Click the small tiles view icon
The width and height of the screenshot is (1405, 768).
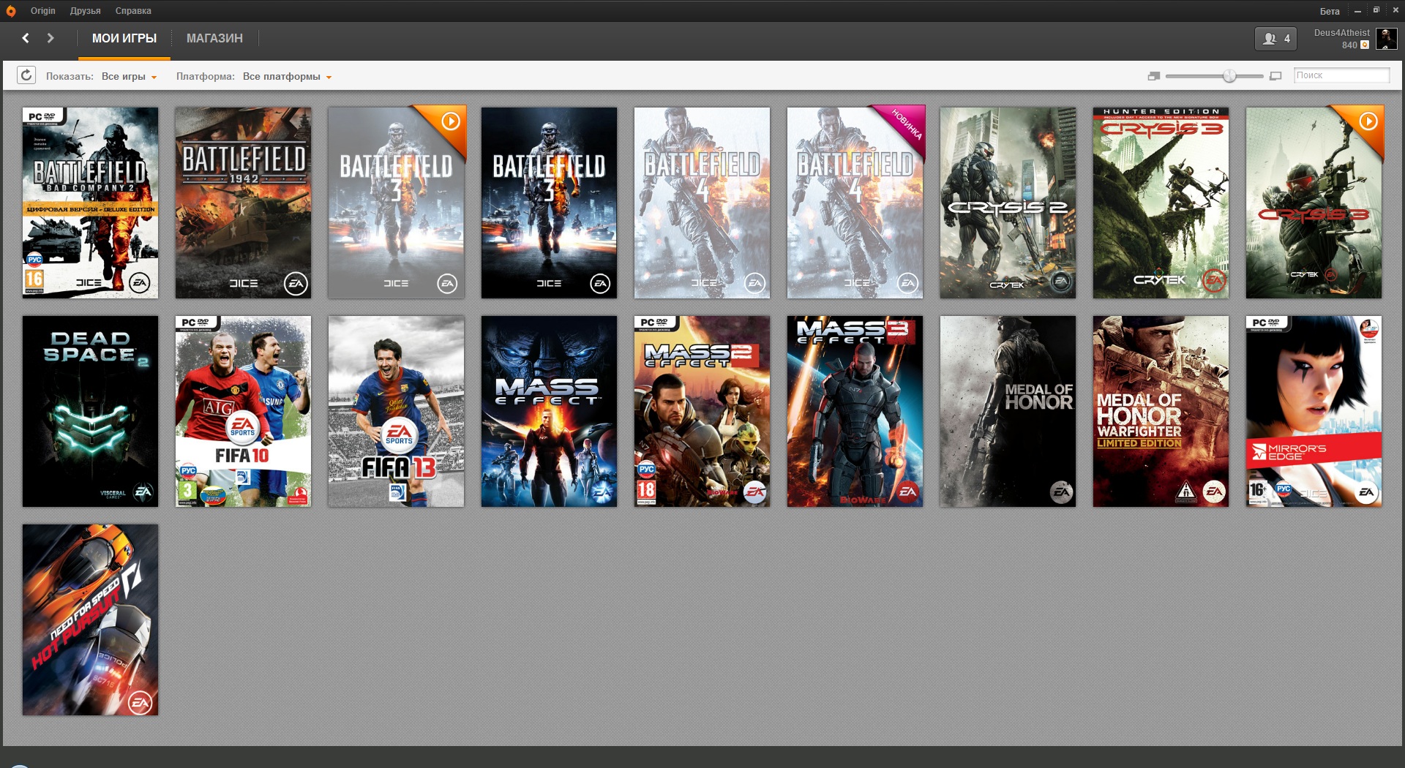pos(1154,76)
